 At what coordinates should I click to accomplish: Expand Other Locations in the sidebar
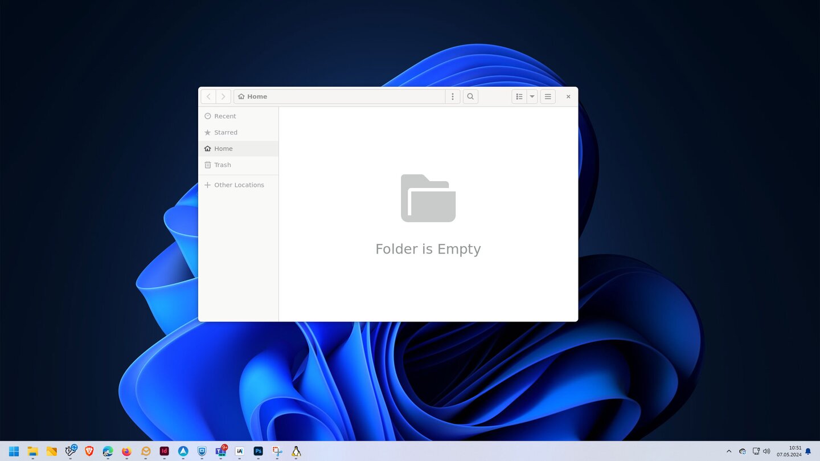click(x=239, y=185)
